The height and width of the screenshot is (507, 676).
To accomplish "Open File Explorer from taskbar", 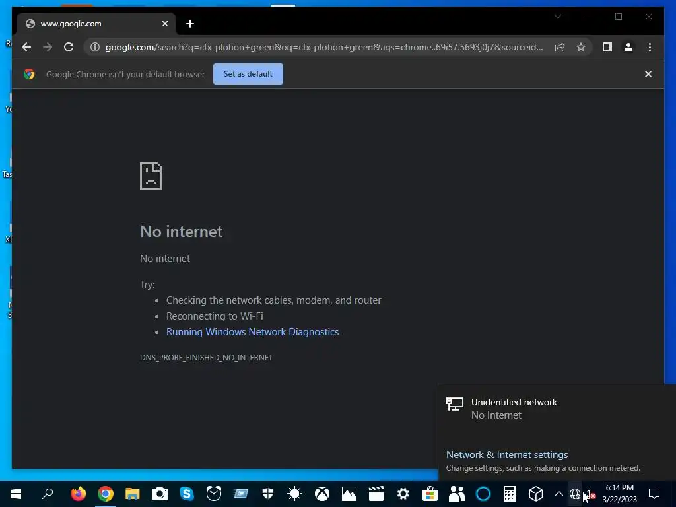I will [x=132, y=494].
